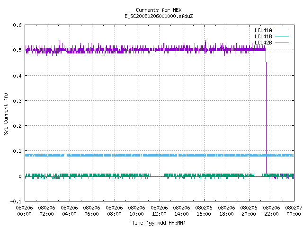Click the 080206 16:00 x-axis tick label

click(x=204, y=211)
